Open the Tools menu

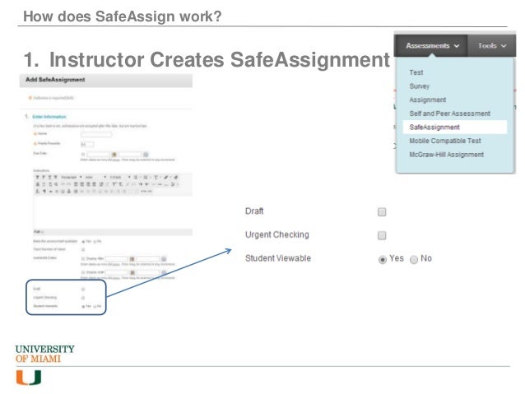click(x=492, y=45)
